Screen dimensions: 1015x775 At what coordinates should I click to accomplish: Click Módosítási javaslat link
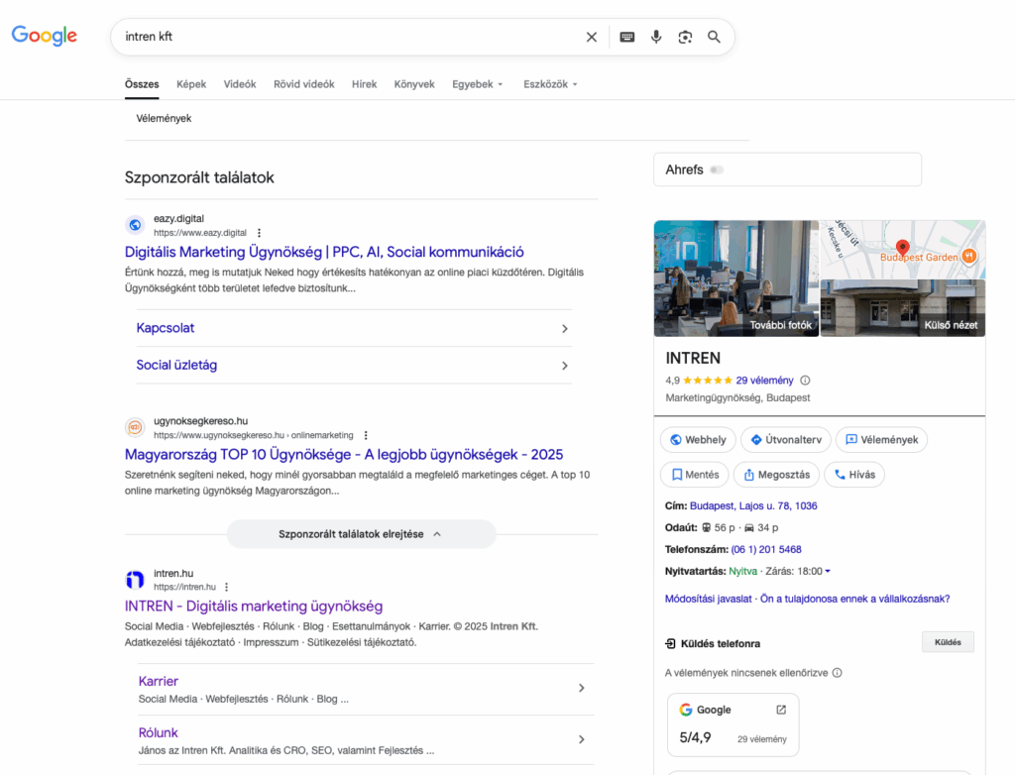(708, 599)
